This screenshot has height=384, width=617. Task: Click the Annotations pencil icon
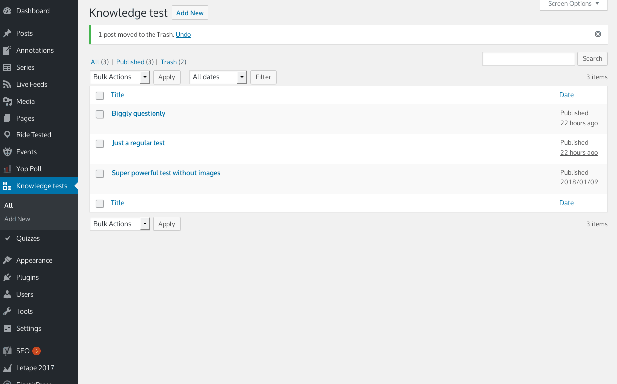pos(7,50)
